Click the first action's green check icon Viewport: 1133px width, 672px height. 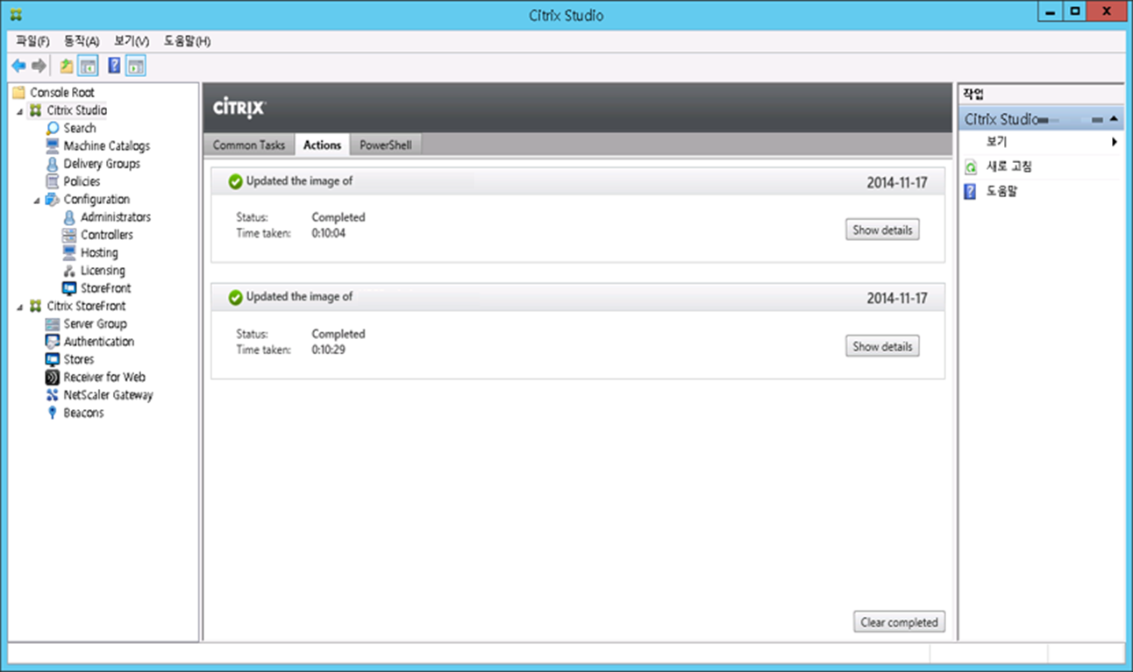pyautogui.click(x=235, y=182)
